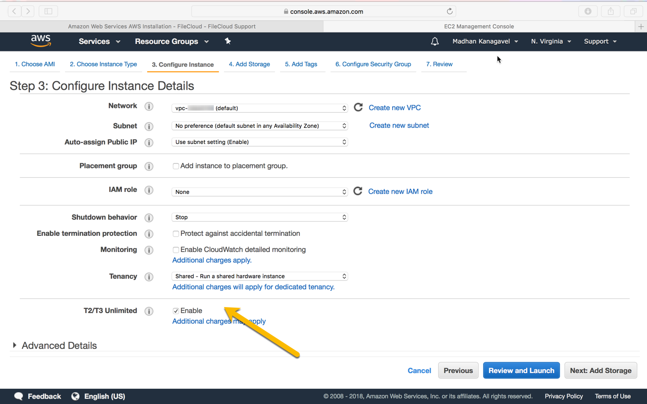Viewport: 647px width, 404px height.
Task: Click the Review and Launch button
Action: (x=521, y=370)
